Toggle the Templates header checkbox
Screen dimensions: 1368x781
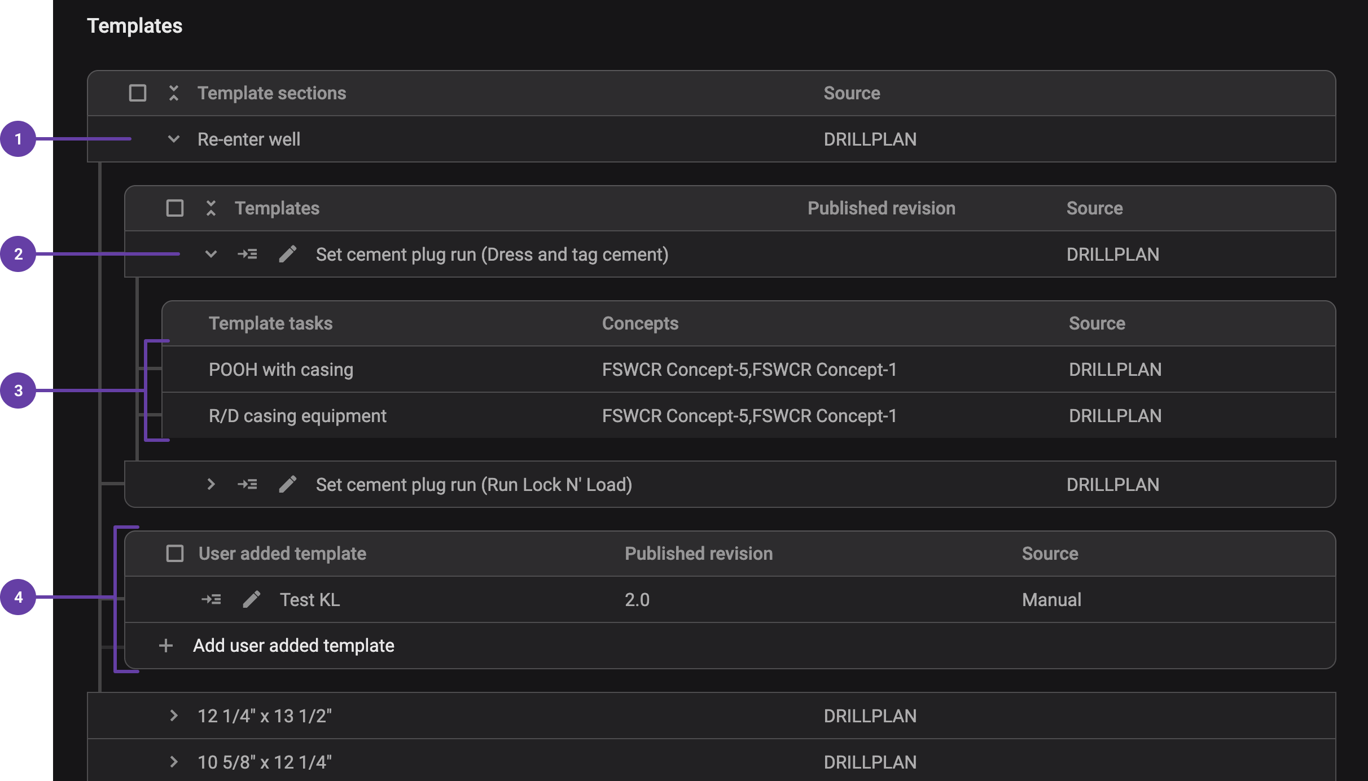174,208
